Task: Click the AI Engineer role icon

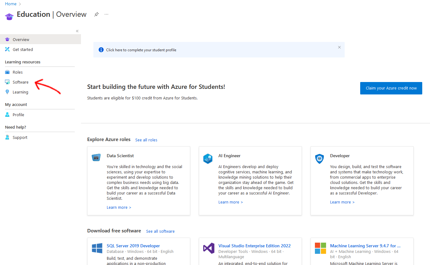Action: coord(208,158)
